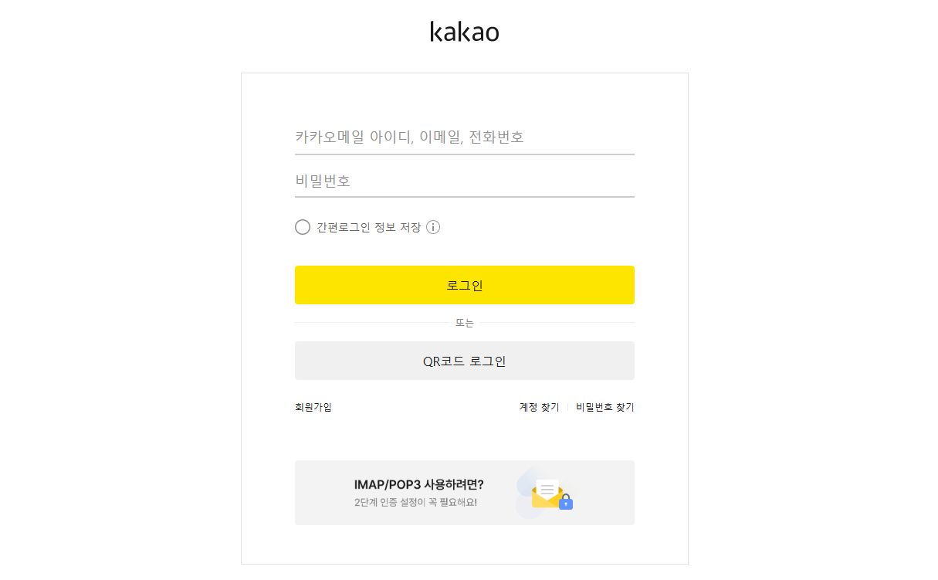Click the empty left side of the IMAP banner
This screenshot has width=938, height=580.
point(323,493)
